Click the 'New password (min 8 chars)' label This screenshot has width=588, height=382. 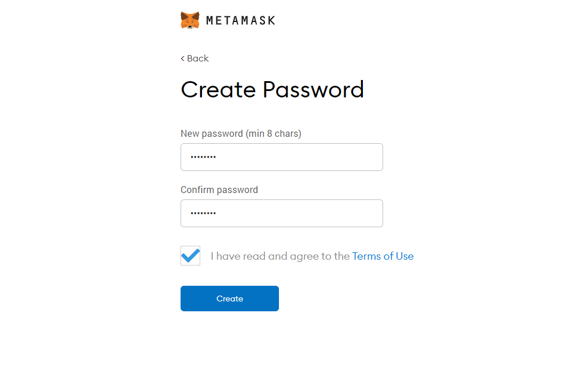pyautogui.click(x=241, y=134)
